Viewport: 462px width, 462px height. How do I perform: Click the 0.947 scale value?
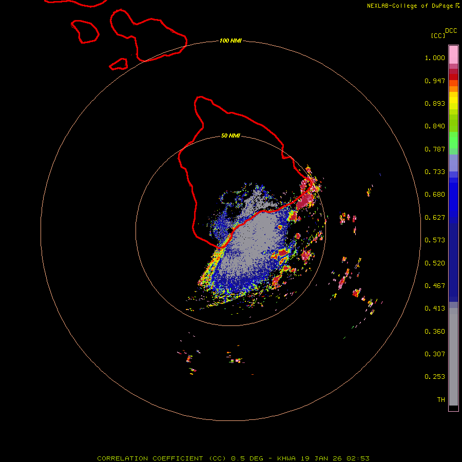click(x=435, y=81)
